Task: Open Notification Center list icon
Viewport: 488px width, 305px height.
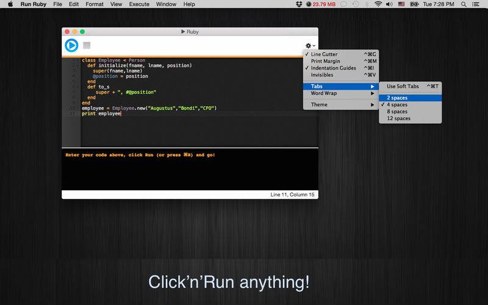Action: coord(476,4)
